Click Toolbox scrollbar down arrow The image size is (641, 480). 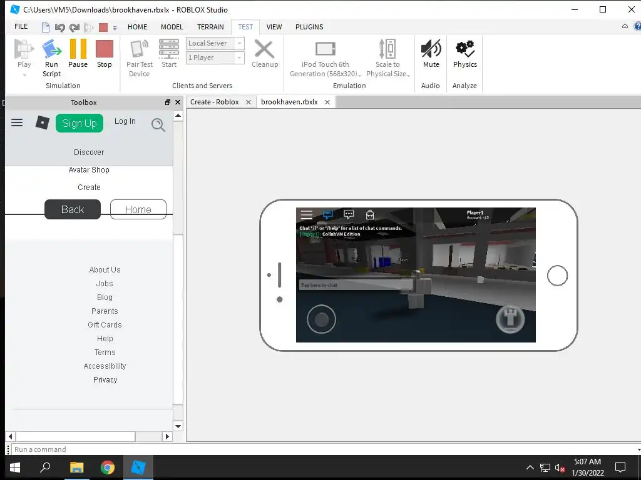(178, 426)
